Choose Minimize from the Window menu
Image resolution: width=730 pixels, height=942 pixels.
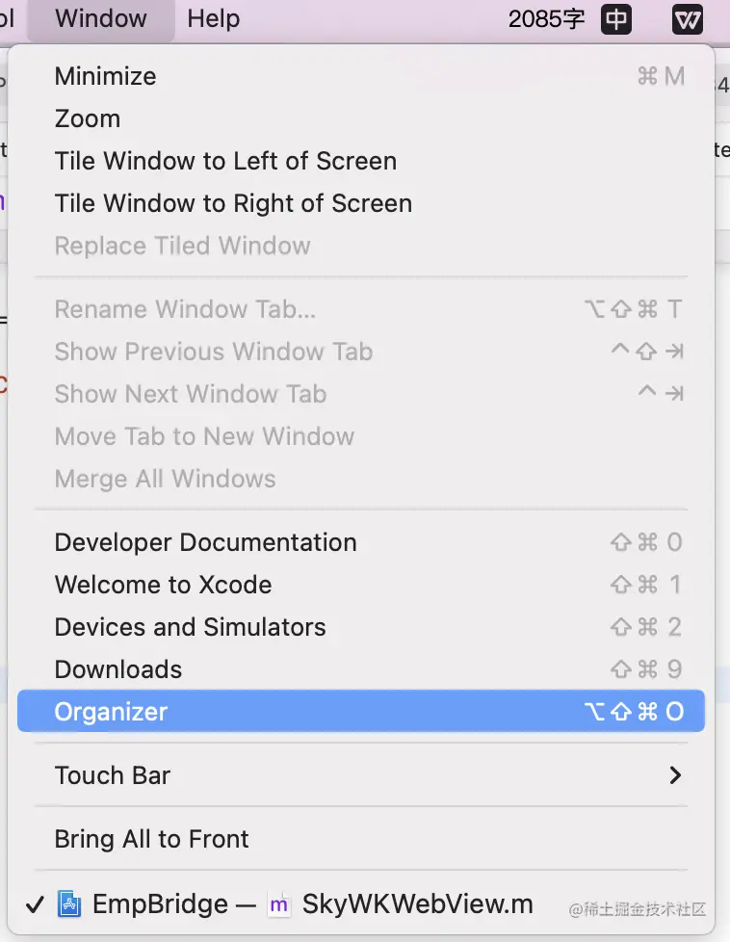tap(105, 76)
